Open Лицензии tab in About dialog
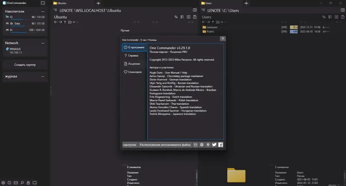The width and height of the screenshot is (346, 186). pyautogui.click(x=135, y=64)
